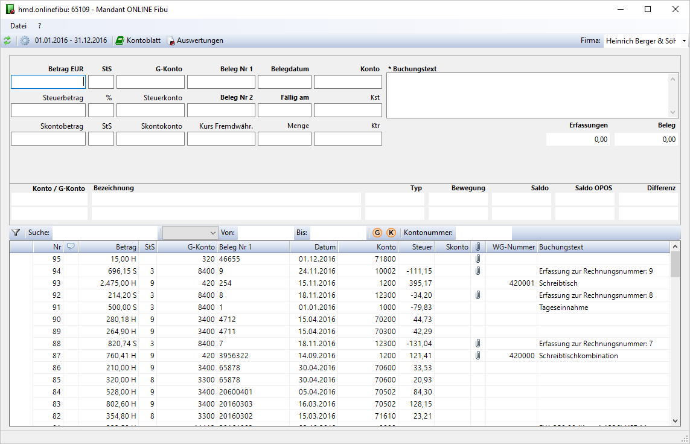Open the attachment paperclip for entry 87
Viewport: 690px width, 444px height.
pyautogui.click(x=478, y=355)
